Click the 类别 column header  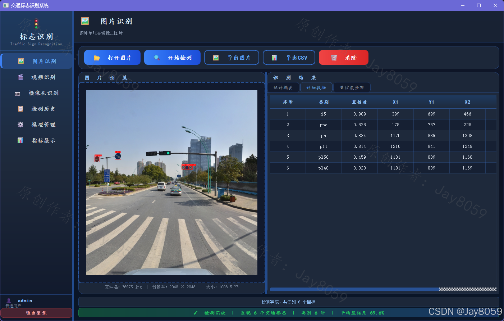324,102
